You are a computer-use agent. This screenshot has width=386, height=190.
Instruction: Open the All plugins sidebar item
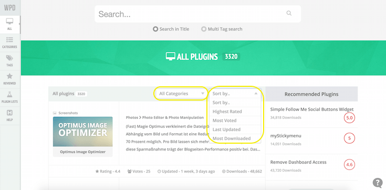click(x=10, y=25)
